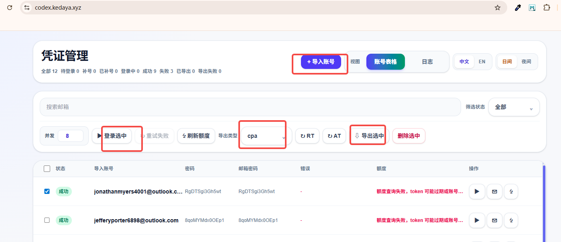Open mailbox icon for jonathanmyers4001 row
561x242 pixels.
pos(494,192)
